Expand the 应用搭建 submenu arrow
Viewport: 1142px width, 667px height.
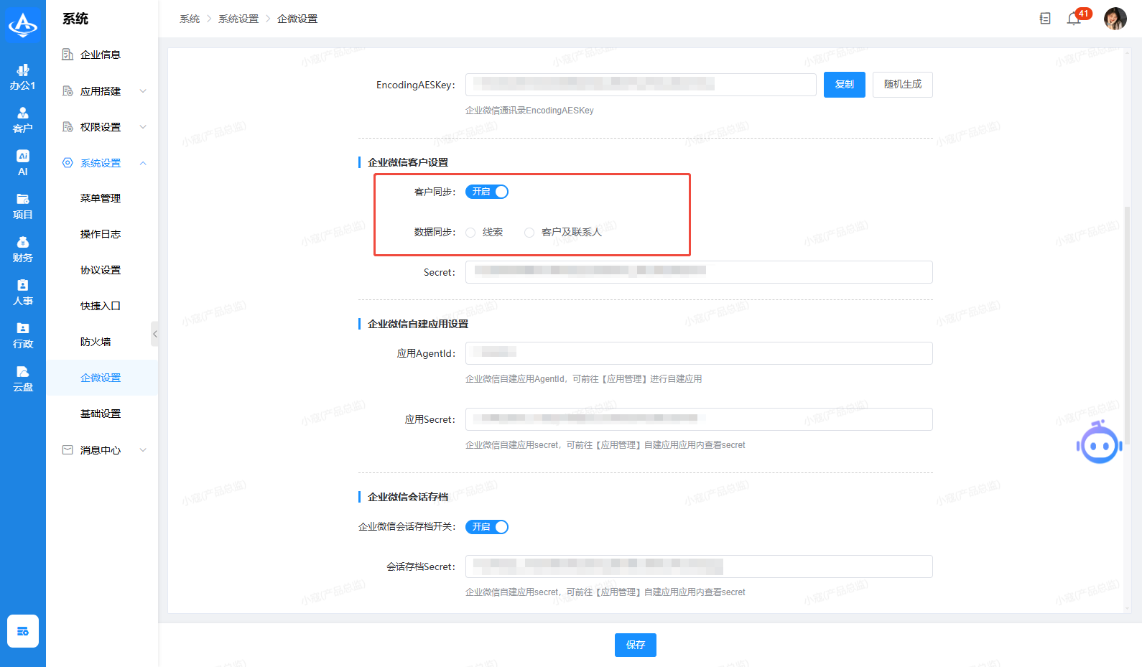143,91
